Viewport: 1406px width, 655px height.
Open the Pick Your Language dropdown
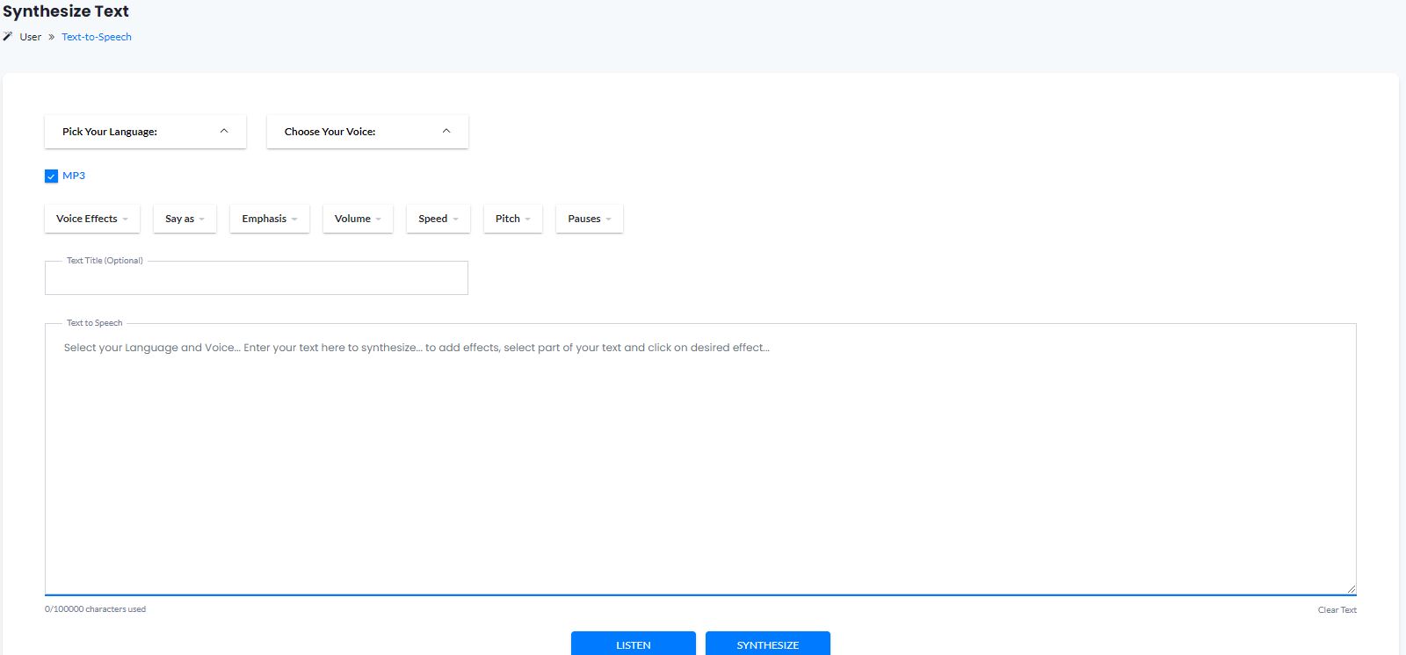coord(145,132)
